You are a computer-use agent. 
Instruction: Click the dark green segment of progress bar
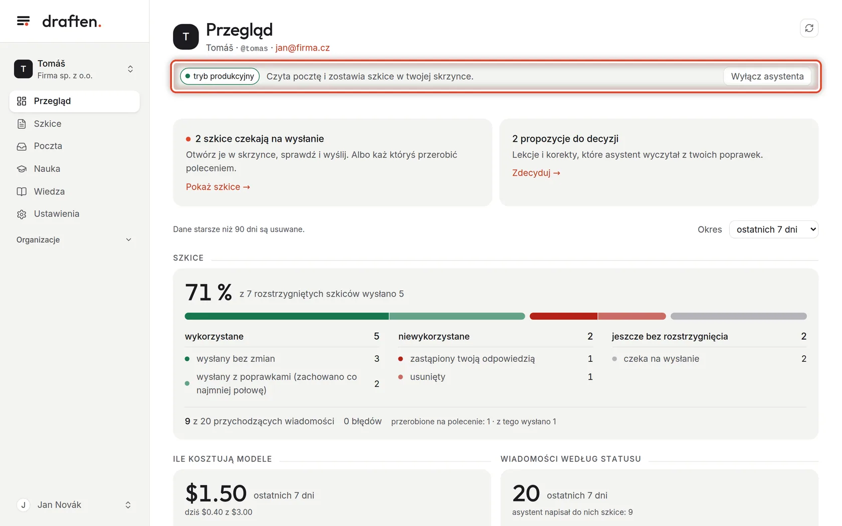coord(287,316)
